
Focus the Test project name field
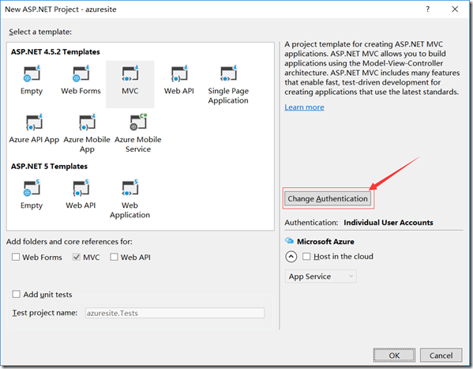[x=175, y=313]
